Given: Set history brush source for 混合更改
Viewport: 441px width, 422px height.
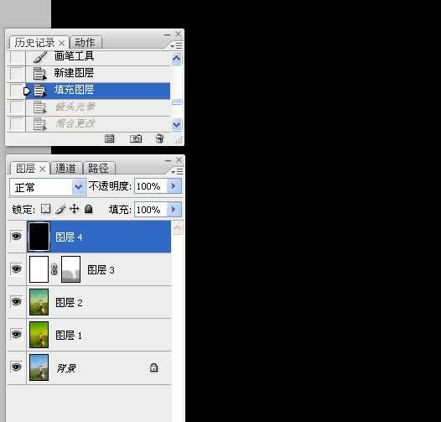Looking at the screenshot, I should (x=16, y=124).
